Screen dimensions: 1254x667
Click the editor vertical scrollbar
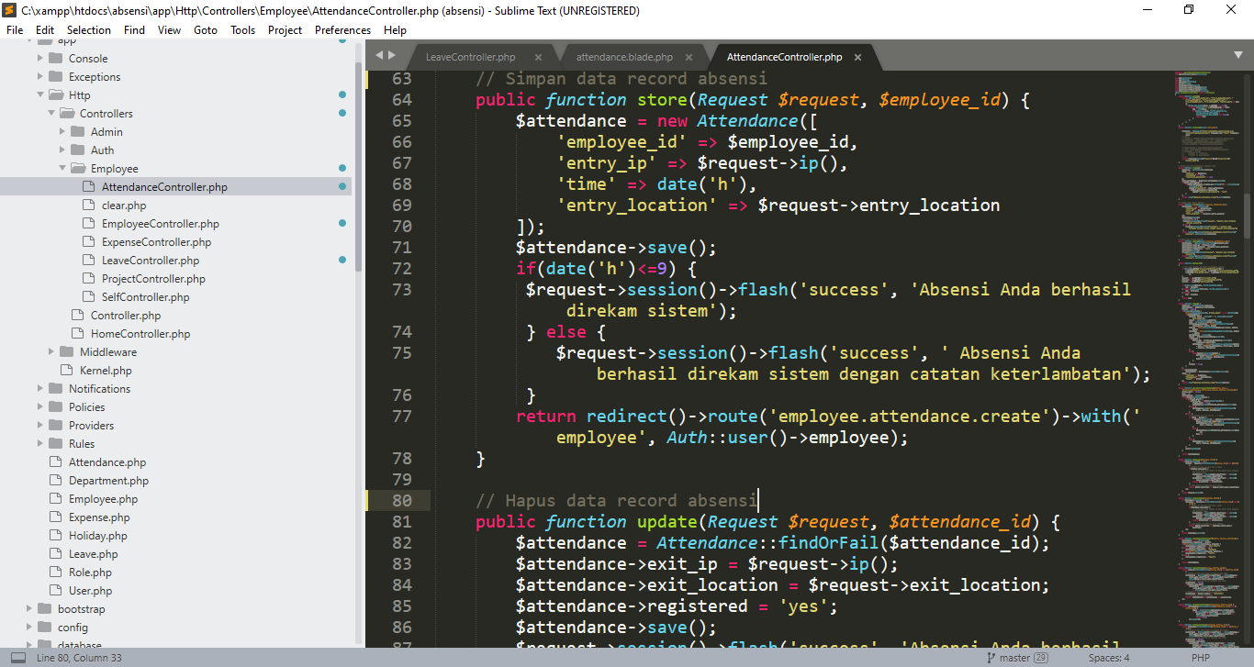click(x=1247, y=216)
